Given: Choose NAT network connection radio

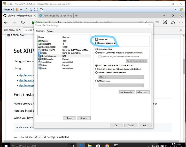Looking at the screenshot, I should [97, 65].
